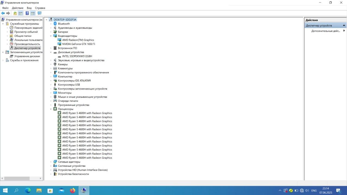Select Управление дисками in left tree
Viewport: 347px width, 195px height.
(27, 56)
